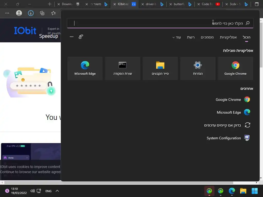The width and height of the screenshot is (263, 197).
Task: Select the Apps tab (אפליקציות)
Action: [x=228, y=37]
